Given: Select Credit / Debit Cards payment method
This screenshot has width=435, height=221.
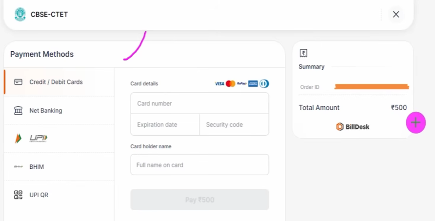Looking at the screenshot, I should click(x=56, y=82).
